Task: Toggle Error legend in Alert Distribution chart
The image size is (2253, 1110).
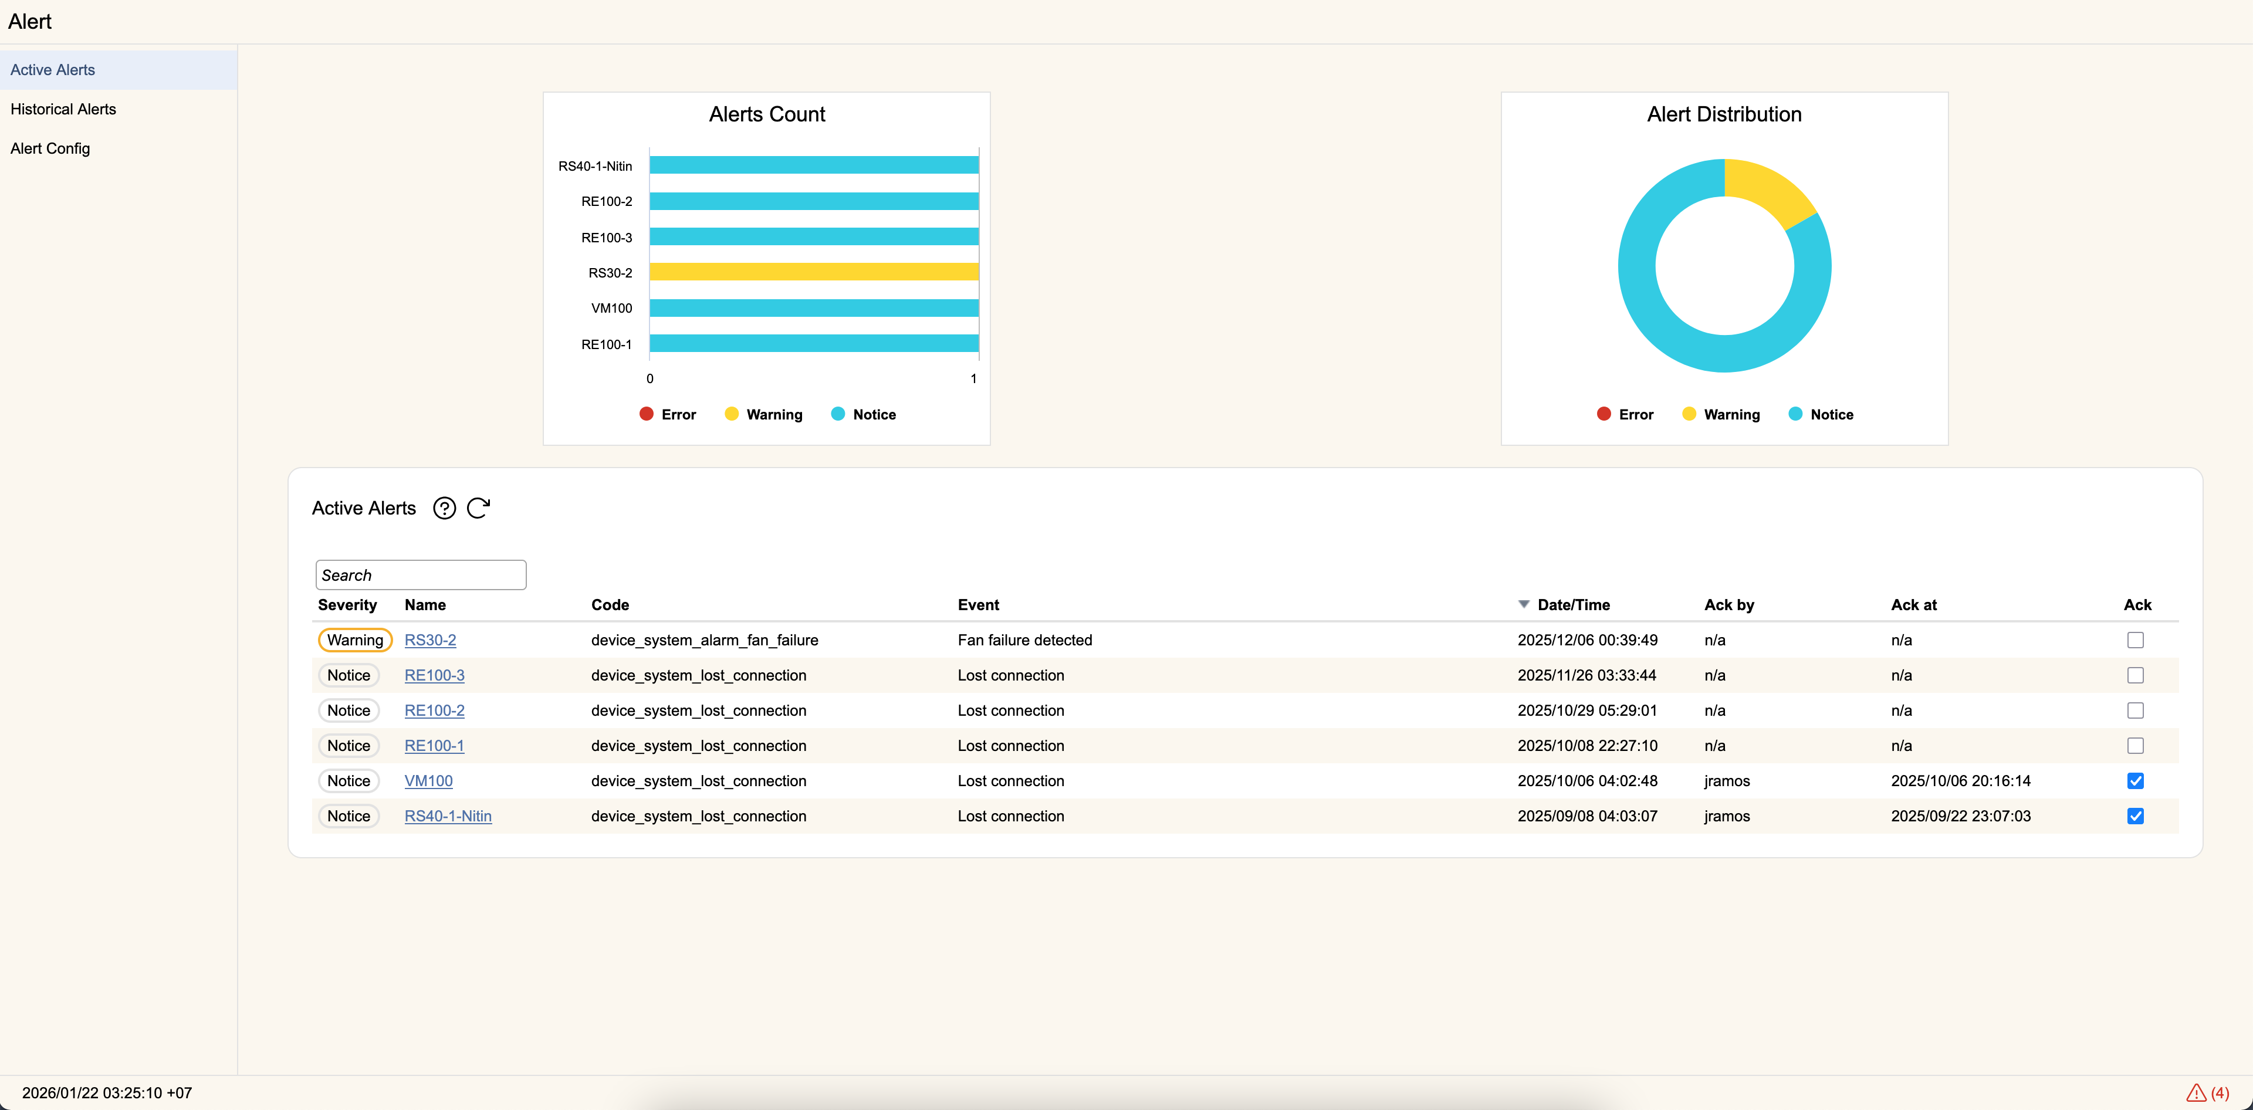Action: tap(1625, 415)
